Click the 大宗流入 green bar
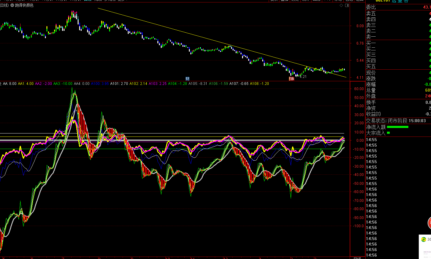This screenshot has height=259, width=431. [x=389, y=133]
